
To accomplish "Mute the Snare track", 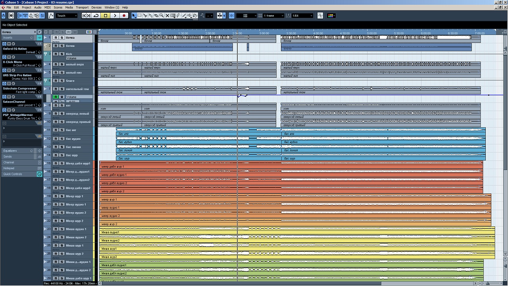I will point(56,81).
